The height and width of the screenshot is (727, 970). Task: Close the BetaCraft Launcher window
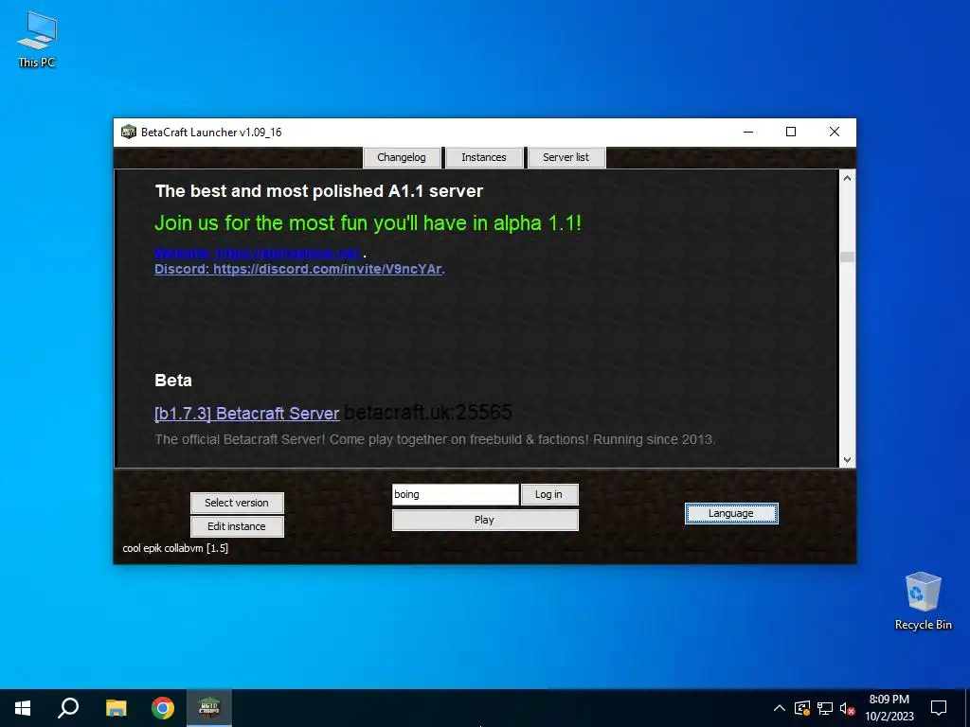[834, 132]
